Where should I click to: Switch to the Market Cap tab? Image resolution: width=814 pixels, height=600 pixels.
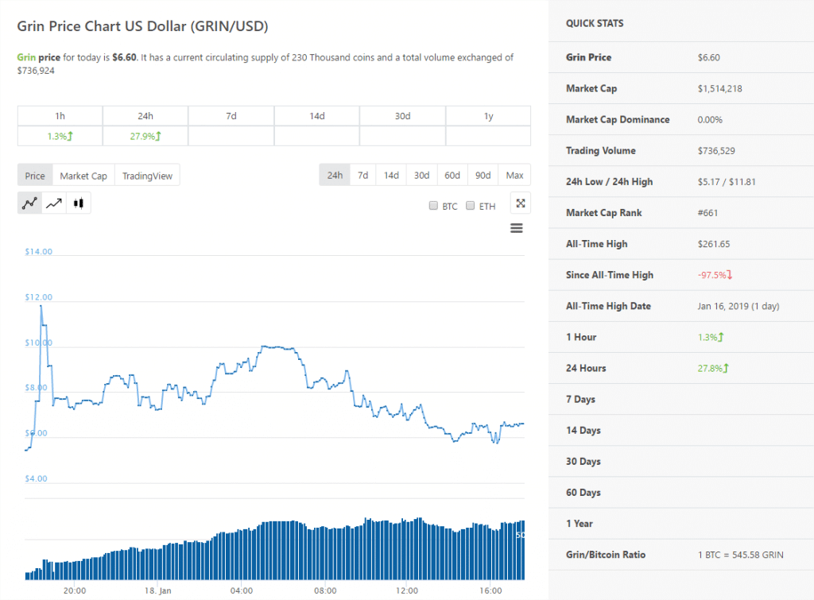pos(83,176)
